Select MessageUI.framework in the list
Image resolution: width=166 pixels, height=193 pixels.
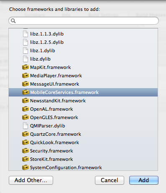click(x=83, y=84)
